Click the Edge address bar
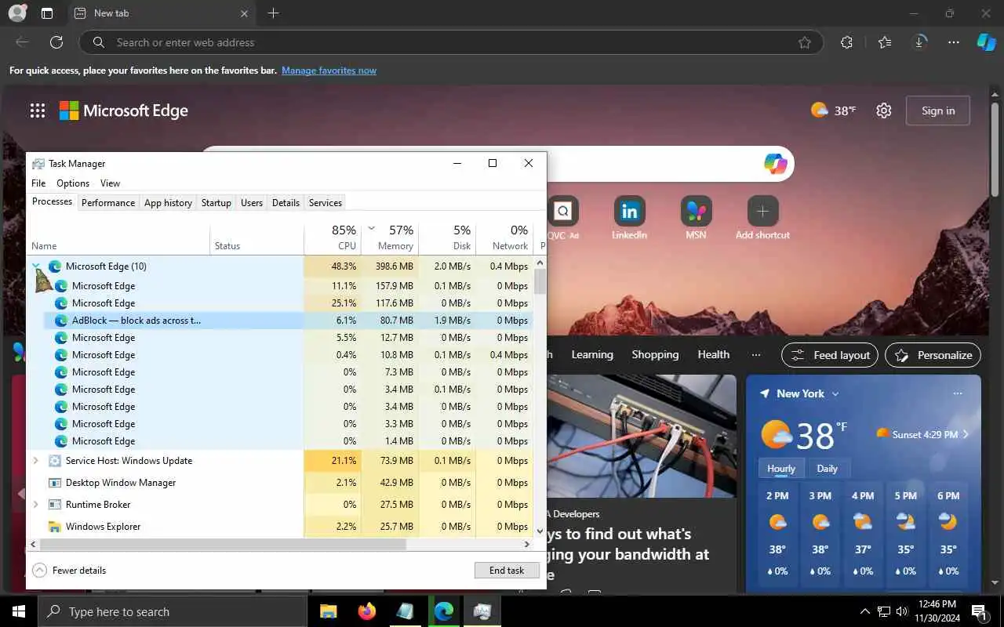Screen dimensions: 1004x627 point(451,42)
